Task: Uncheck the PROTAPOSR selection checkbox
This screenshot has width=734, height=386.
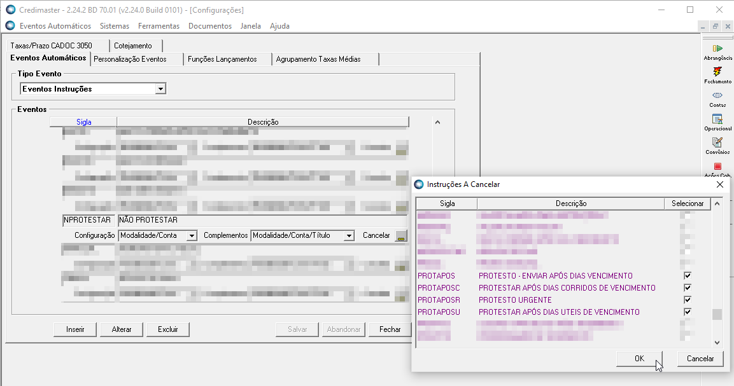Action: coord(687,300)
